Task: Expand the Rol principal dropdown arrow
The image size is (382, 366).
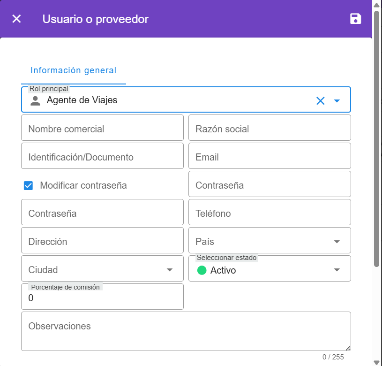Action: point(337,100)
